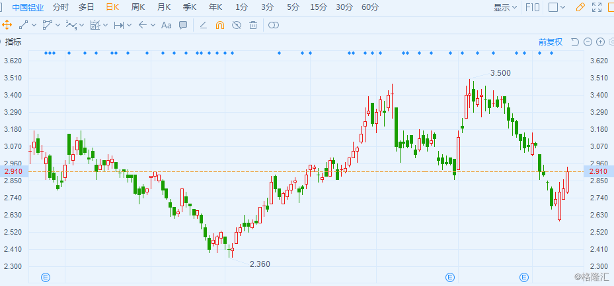Click the text annotation 'Aa' tool
This screenshot has height=286, width=614.
pos(166,25)
